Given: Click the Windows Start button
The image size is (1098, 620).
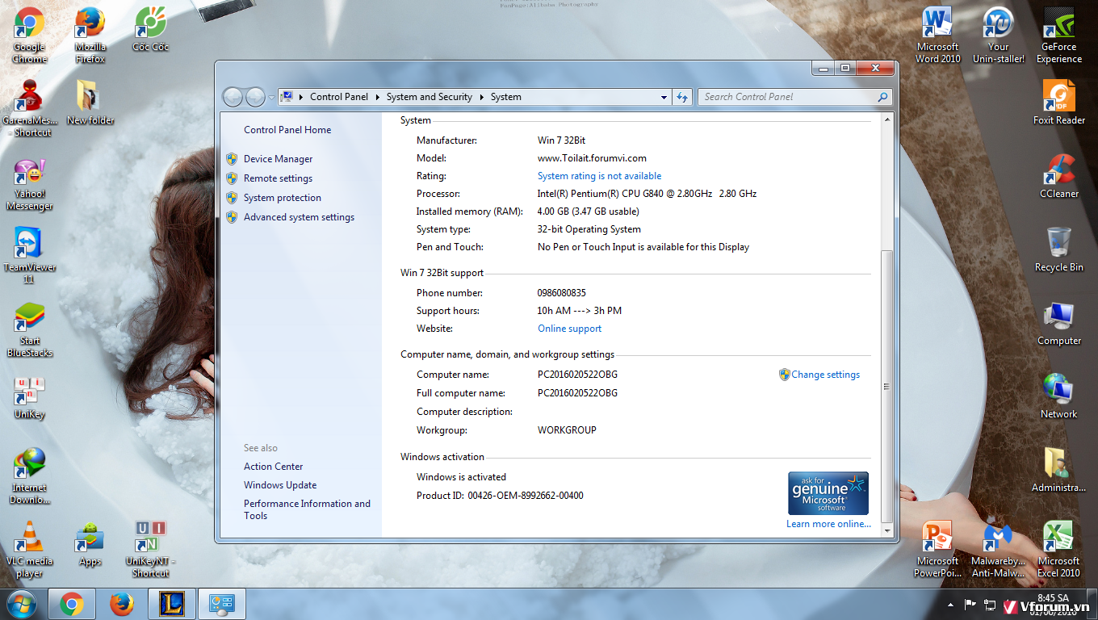Looking at the screenshot, I should (x=22, y=604).
